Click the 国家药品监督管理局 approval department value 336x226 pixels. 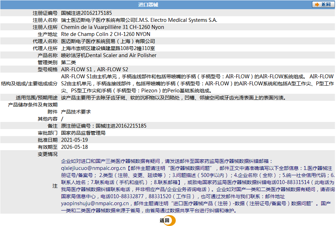(x=83, y=133)
